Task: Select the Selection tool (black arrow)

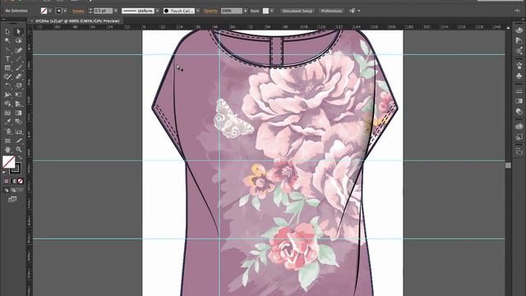Action: point(7,31)
